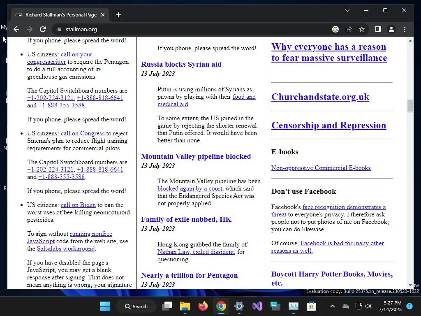Screen dimensions: 421x316
Task: Click scrollbar up arrow
Action: click(x=410, y=41)
